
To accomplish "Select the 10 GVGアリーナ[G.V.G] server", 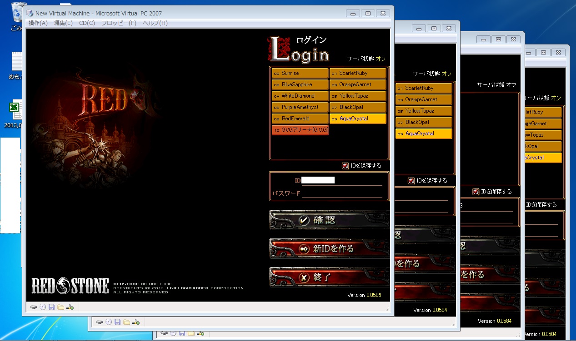I will pyautogui.click(x=300, y=130).
